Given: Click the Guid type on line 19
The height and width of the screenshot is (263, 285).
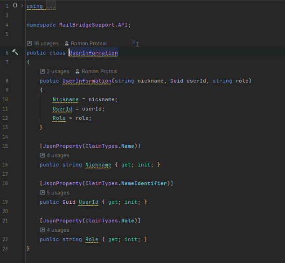Looking at the screenshot, I should [69, 202].
